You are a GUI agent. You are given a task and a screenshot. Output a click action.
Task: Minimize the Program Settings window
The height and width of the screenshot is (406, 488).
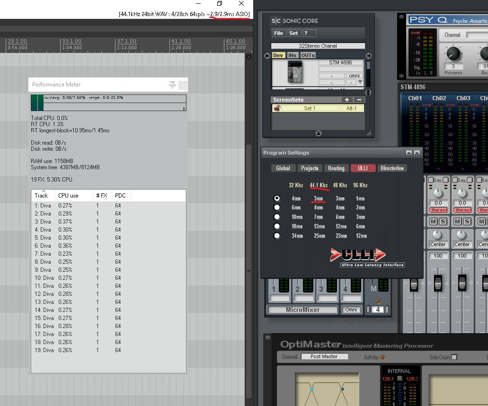coord(409,153)
